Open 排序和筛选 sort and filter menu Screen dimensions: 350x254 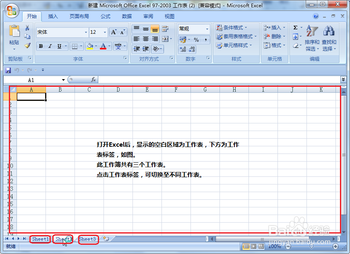[312, 38]
